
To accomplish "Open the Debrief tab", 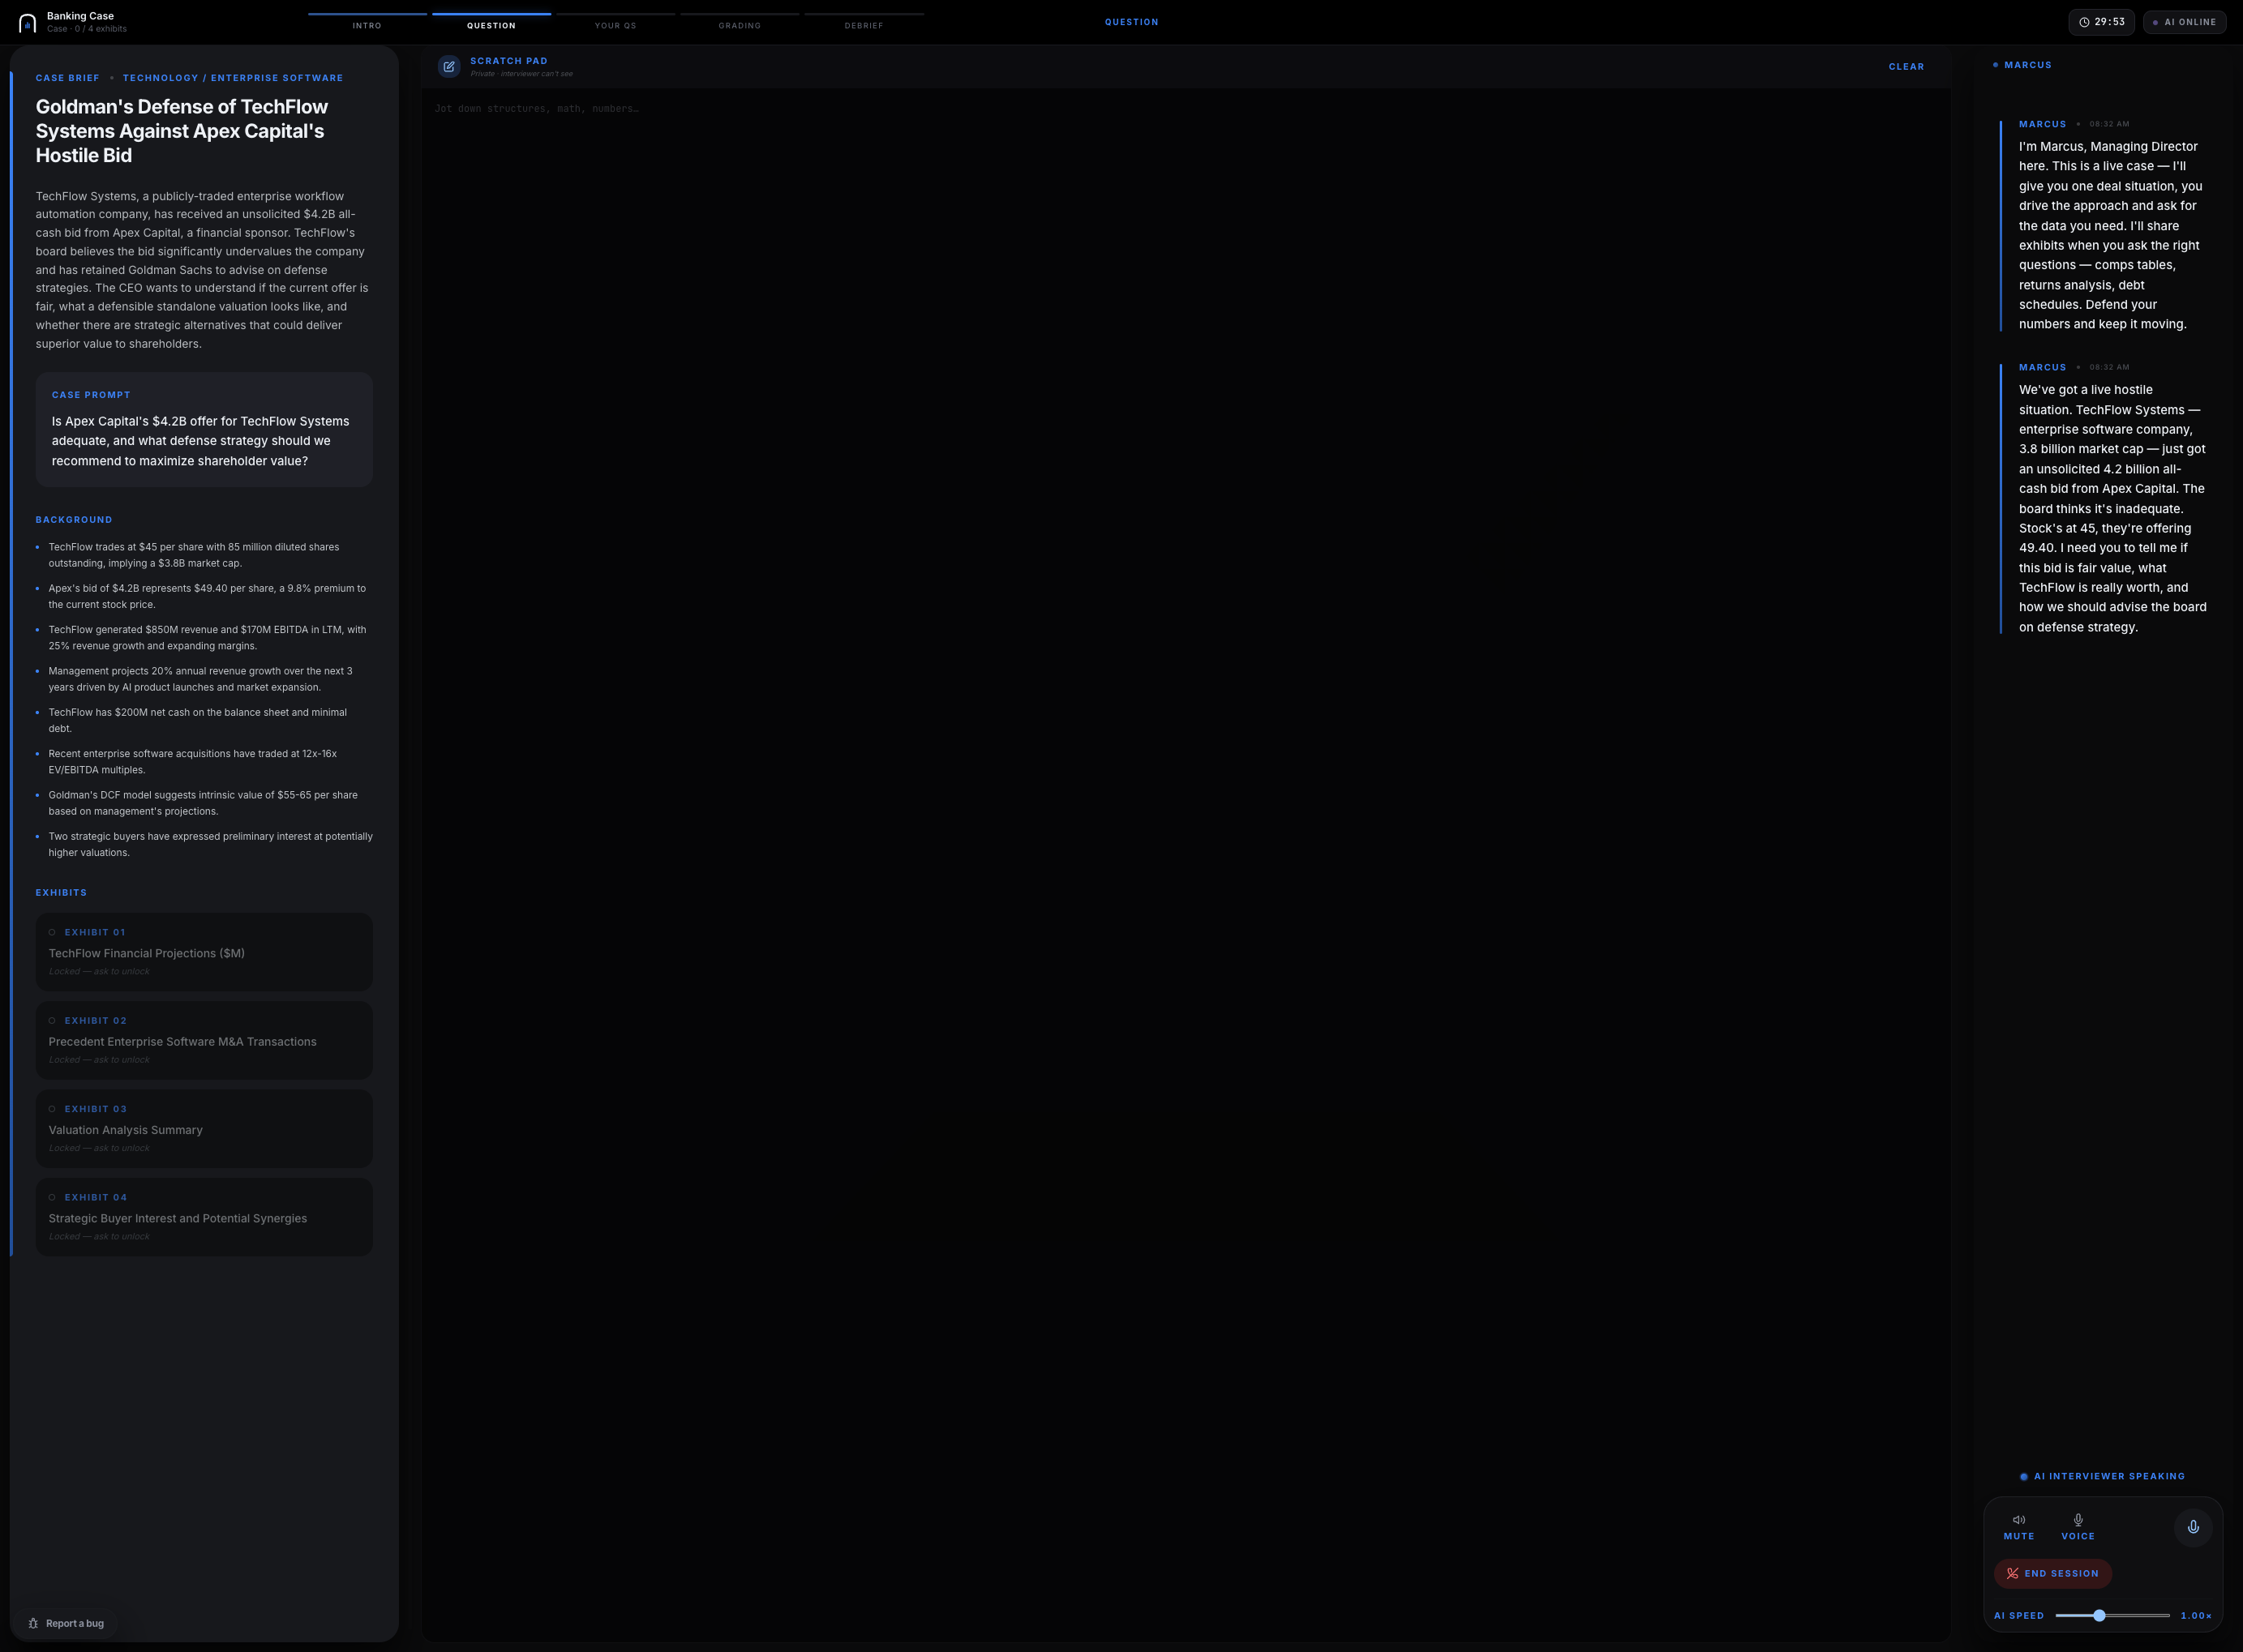I will coord(864,25).
